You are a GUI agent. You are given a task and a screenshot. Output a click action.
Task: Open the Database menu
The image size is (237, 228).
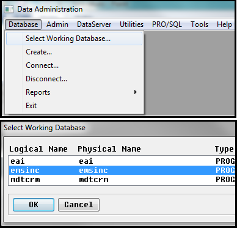click(x=23, y=24)
